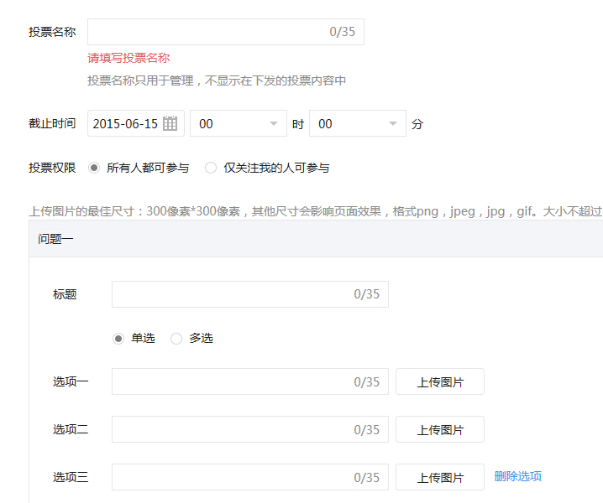
Task: Choose the 单选 radio option
Action: [118, 339]
